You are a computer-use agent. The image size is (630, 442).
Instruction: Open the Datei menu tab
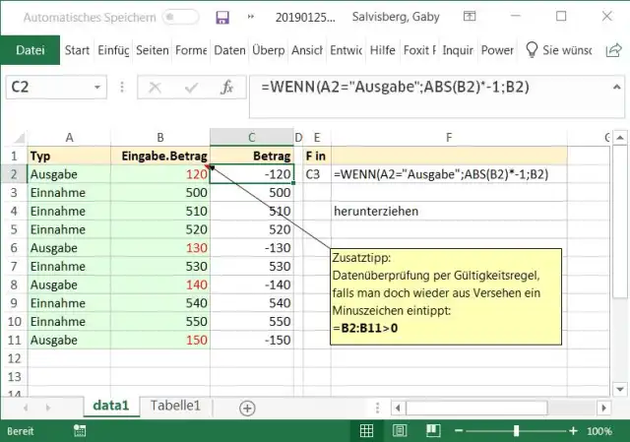point(31,50)
